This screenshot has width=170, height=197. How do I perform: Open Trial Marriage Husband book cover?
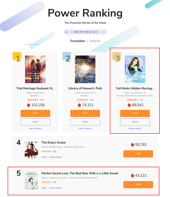(35, 69)
